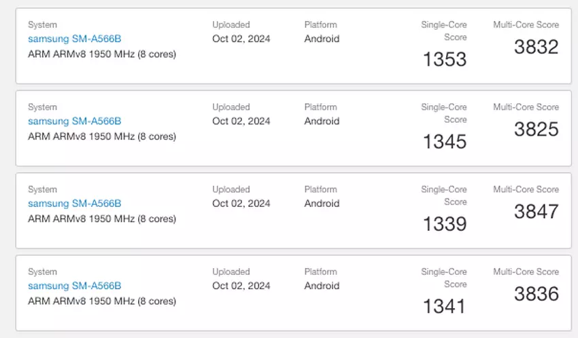Click the upload date in the 3836 result

(x=241, y=286)
